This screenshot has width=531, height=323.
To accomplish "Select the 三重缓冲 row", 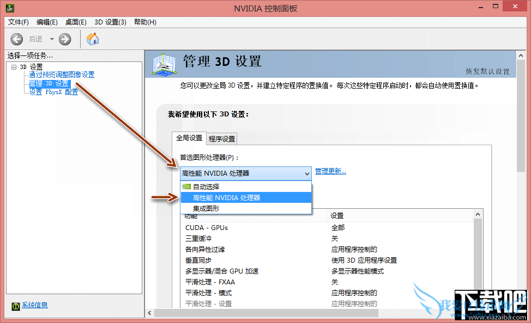I will [328, 239].
